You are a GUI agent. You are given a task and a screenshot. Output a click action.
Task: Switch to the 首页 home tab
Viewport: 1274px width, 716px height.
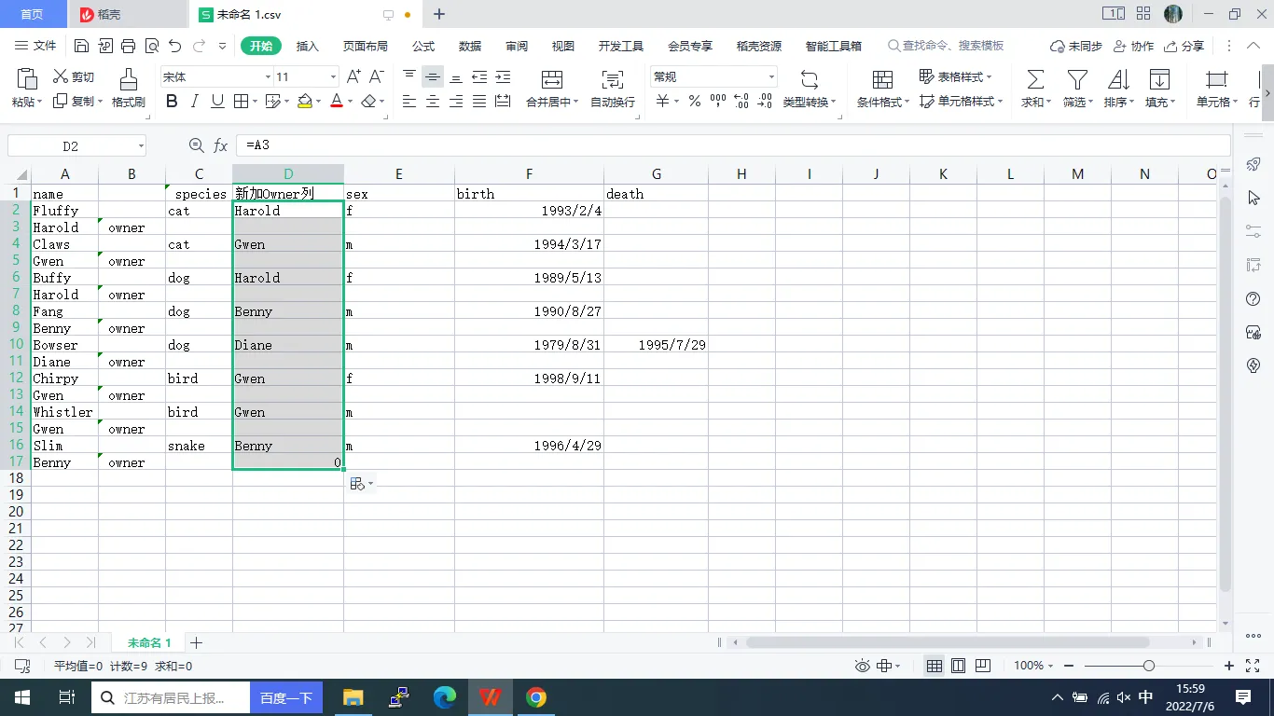pyautogui.click(x=33, y=14)
